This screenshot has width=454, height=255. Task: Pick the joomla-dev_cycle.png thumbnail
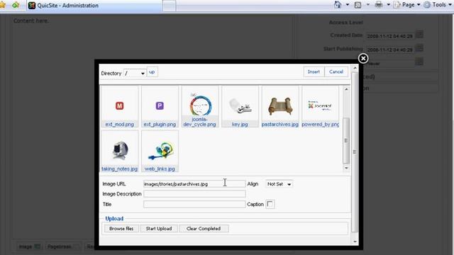click(200, 105)
